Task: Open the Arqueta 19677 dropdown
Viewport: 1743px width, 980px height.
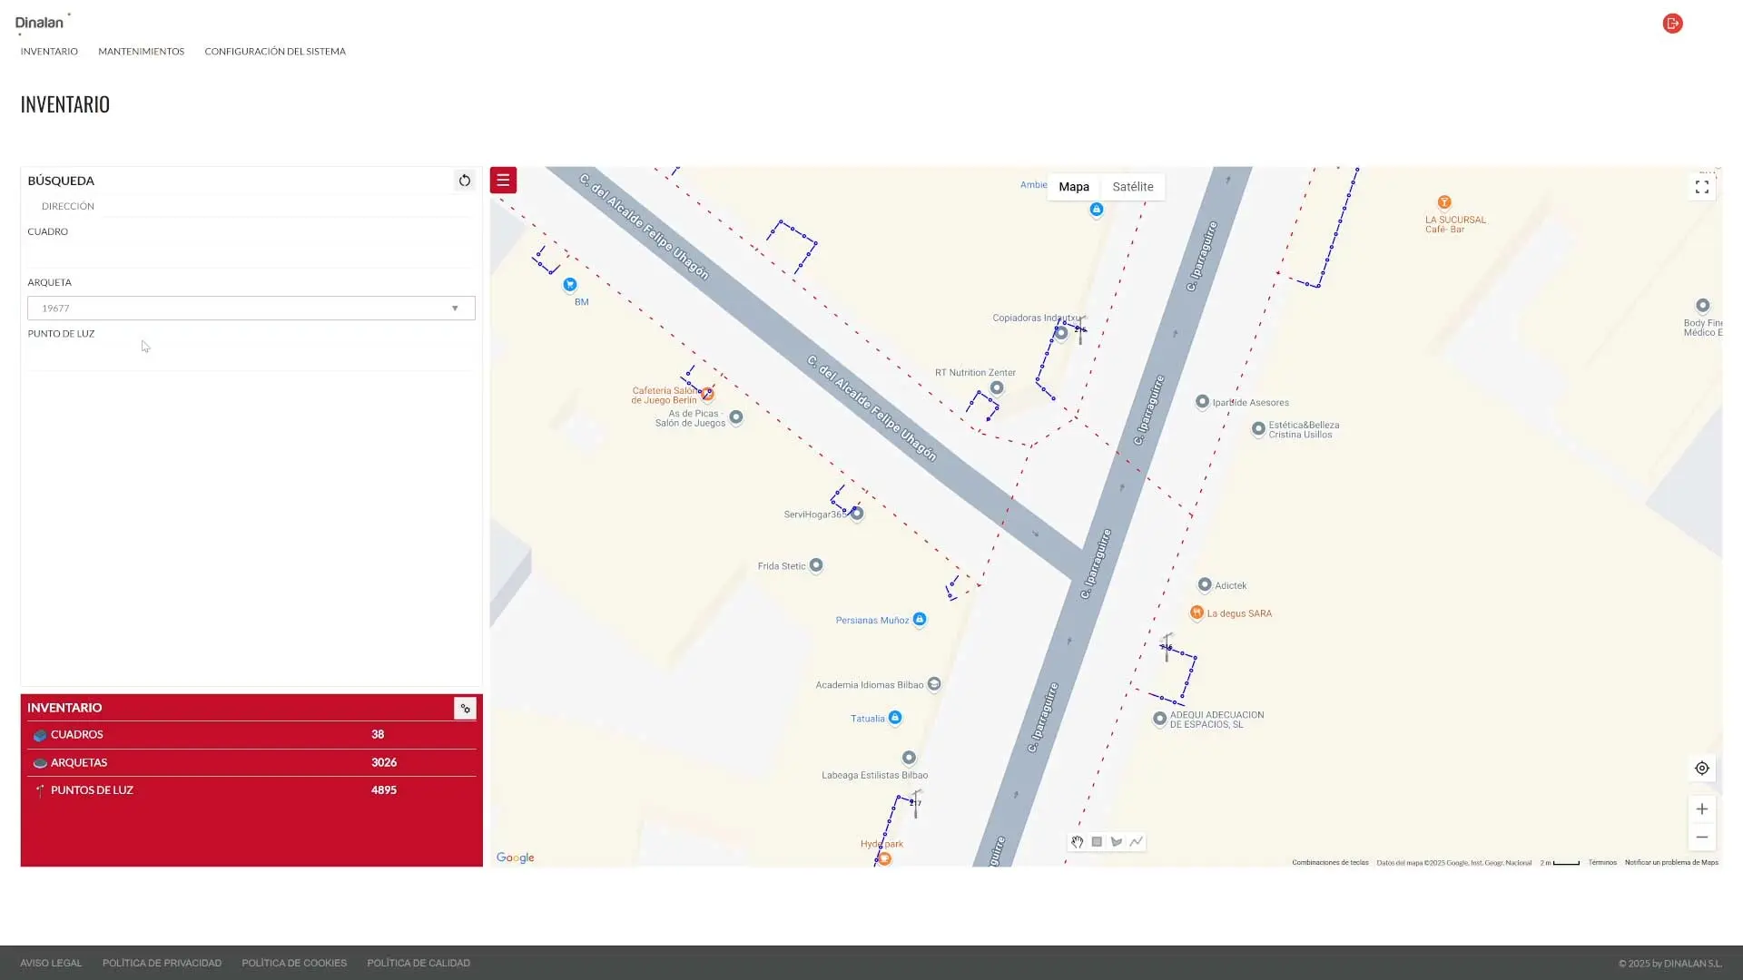Action: tap(251, 309)
